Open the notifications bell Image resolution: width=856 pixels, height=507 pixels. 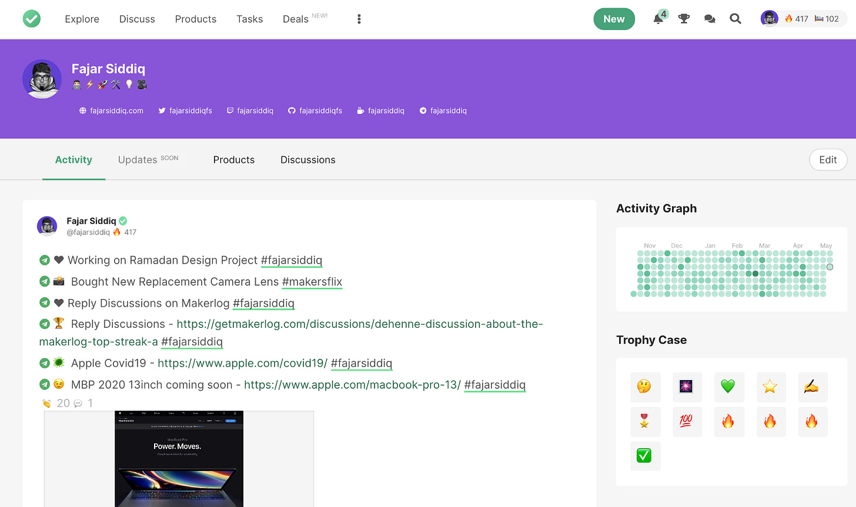click(x=658, y=19)
